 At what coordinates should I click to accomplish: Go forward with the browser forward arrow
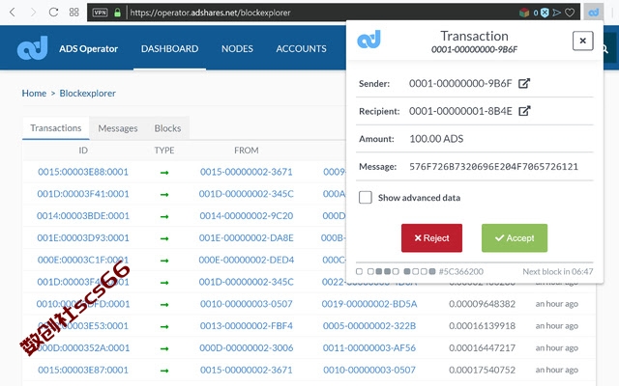(33, 13)
